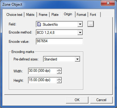This screenshot has width=117, height=108.
Task: Increase Width with the up arrow
Action: tap(59, 70)
